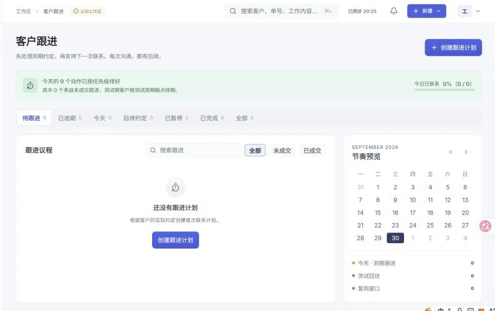495x311 pixels.
Task: Click the magnifier icon in 搜索跟进 field
Action: 153,150
